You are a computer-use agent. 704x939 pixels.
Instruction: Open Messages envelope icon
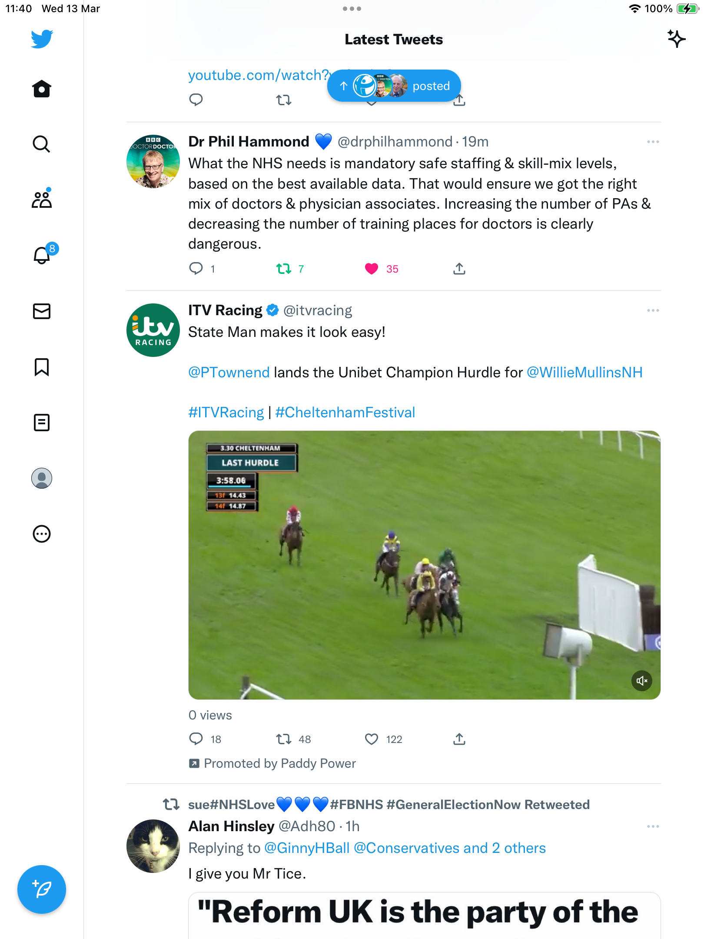pos(42,311)
